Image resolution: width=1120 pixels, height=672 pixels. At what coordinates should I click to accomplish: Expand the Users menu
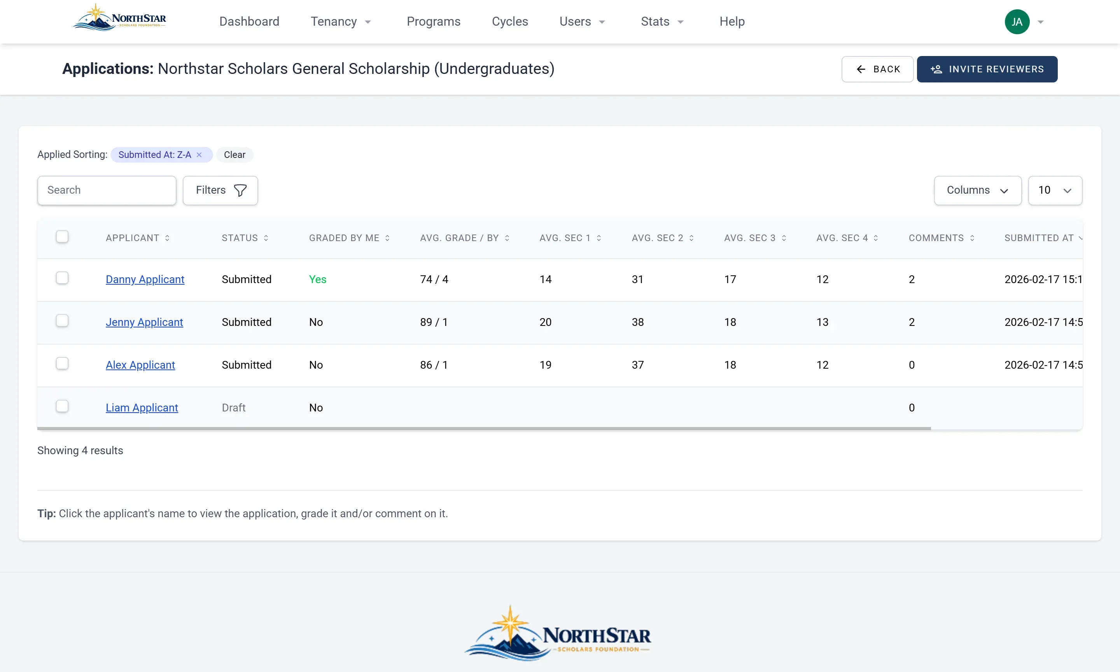(582, 21)
